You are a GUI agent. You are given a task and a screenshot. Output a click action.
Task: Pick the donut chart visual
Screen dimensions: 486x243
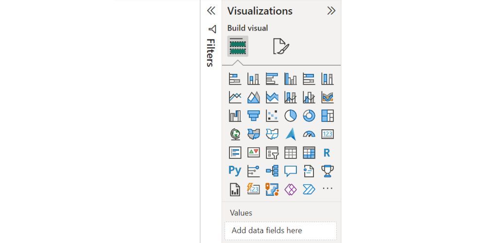click(309, 116)
